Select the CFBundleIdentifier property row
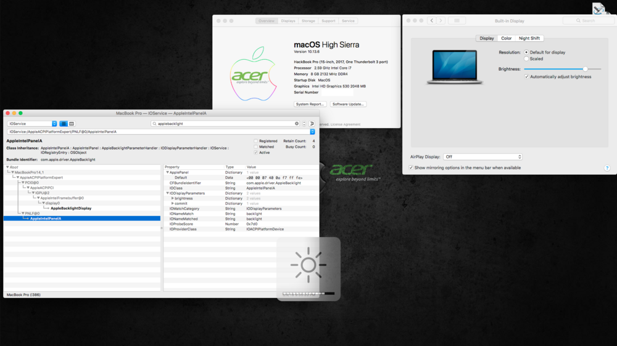Image resolution: width=617 pixels, height=346 pixels. [x=241, y=183]
